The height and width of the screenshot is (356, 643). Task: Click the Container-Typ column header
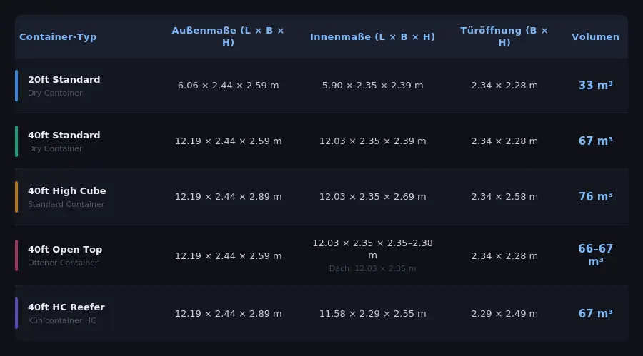coord(58,37)
